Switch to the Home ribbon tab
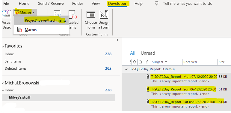Viewport: 231px width, 113px height. pos(24,3)
